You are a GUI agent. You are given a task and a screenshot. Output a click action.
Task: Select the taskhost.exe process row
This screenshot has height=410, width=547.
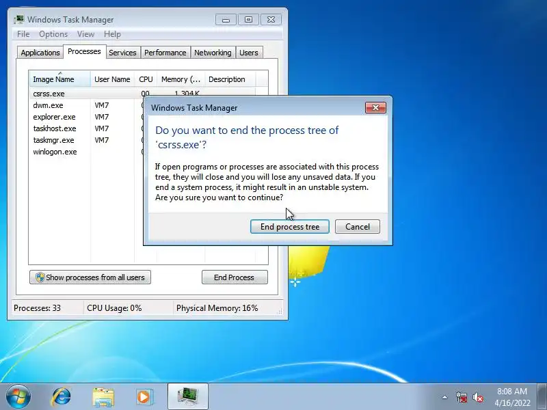[x=86, y=128]
